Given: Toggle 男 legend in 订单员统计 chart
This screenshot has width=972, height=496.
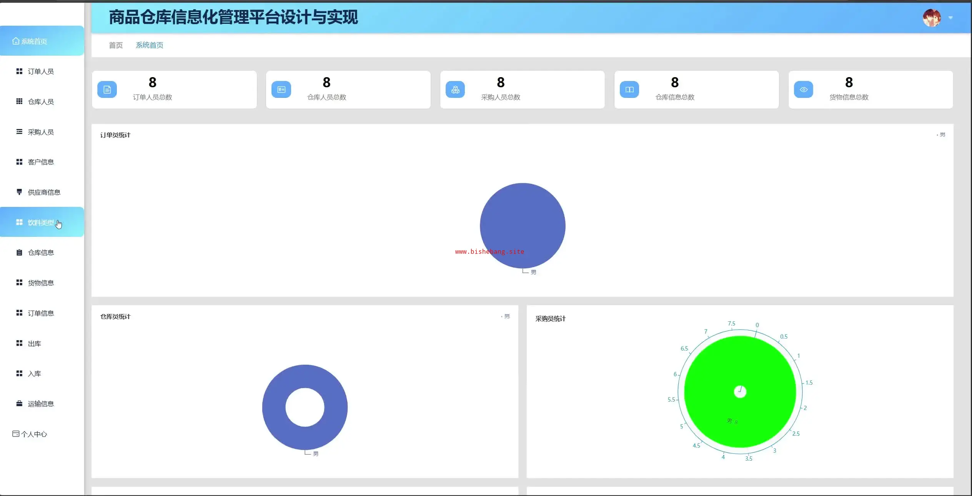Looking at the screenshot, I should (x=941, y=135).
